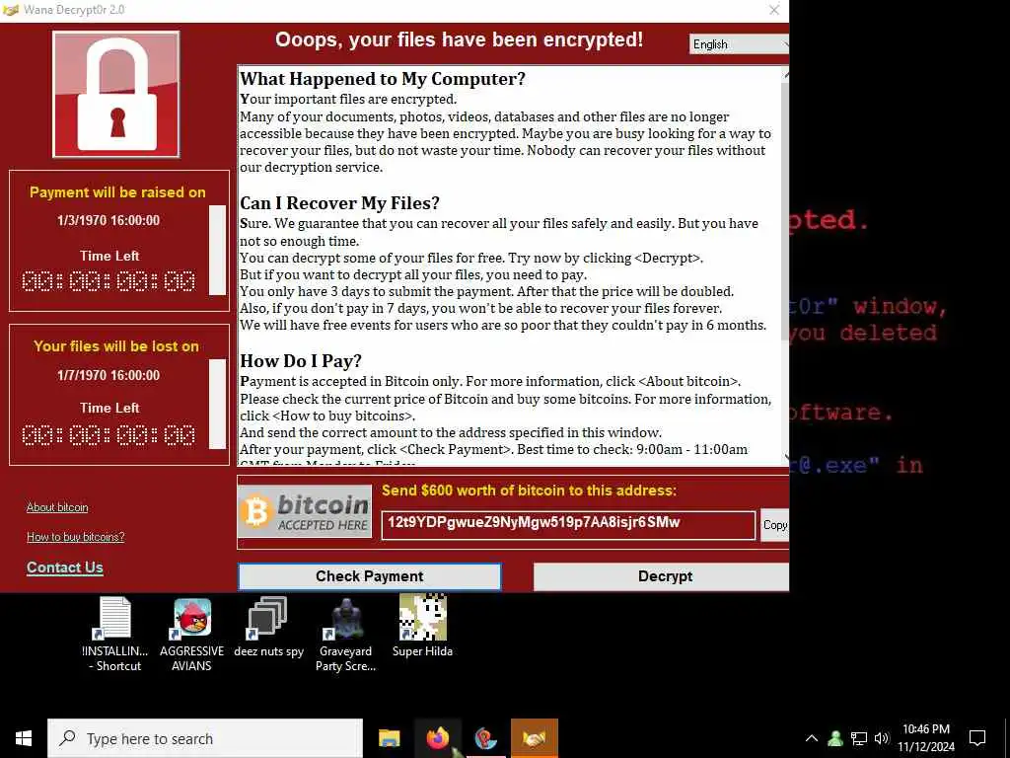
Task: Open network status tray icon
Action: tap(859, 738)
